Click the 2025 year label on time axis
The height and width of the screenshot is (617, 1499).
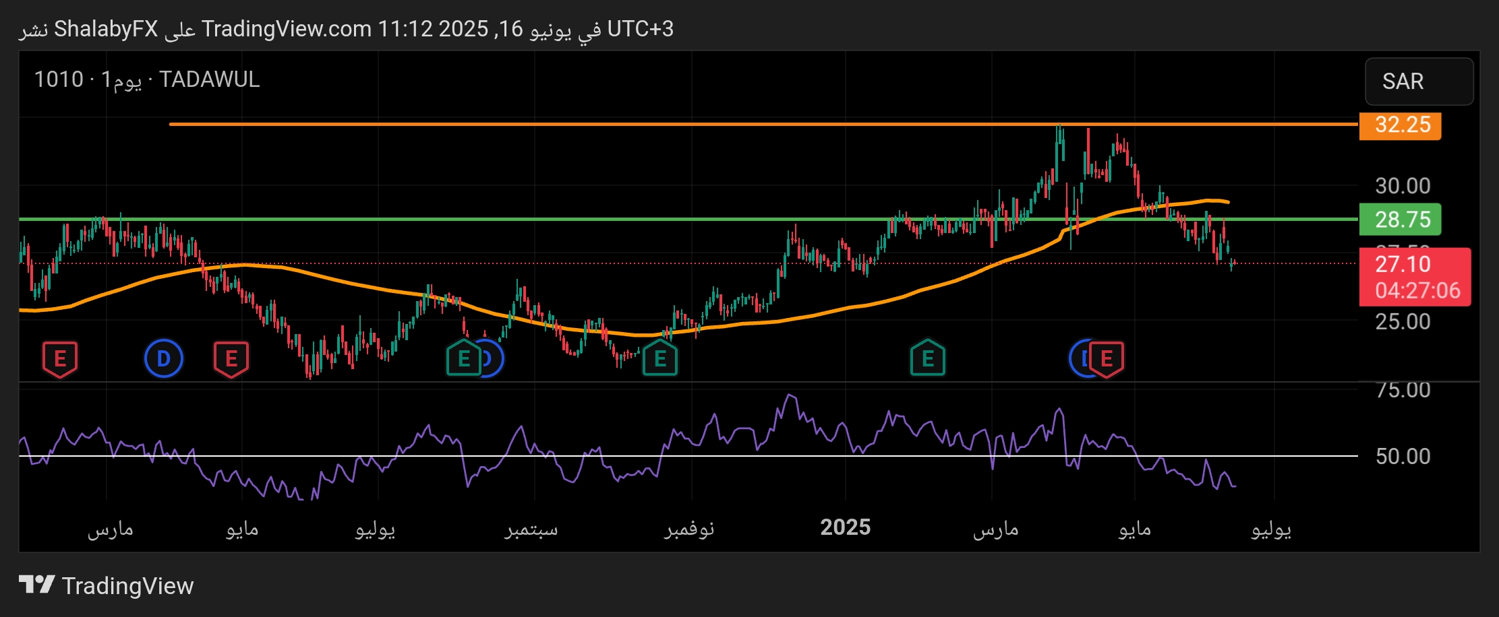(x=846, y=527)
